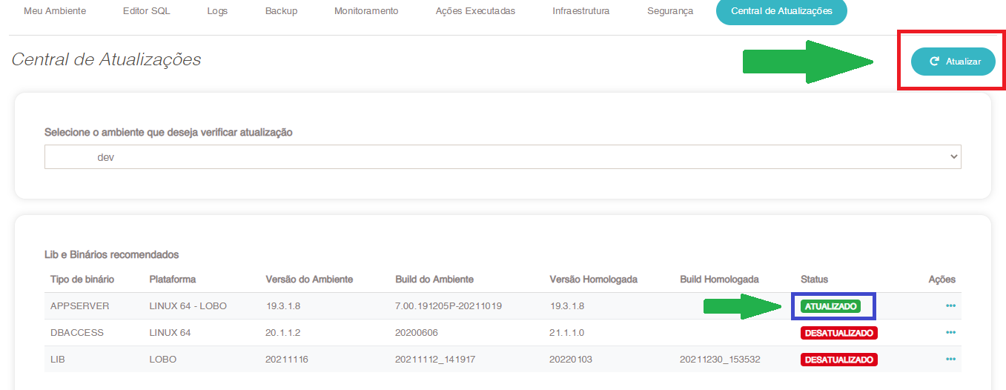Open the Segurança tab
This screenshot has width=1006, height=390.
pos(670,11)
